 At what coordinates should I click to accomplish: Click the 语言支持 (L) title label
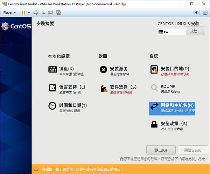tap(72, 87)
